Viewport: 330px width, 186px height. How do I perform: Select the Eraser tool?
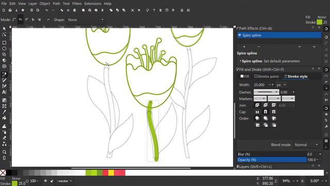click(4, 138)
